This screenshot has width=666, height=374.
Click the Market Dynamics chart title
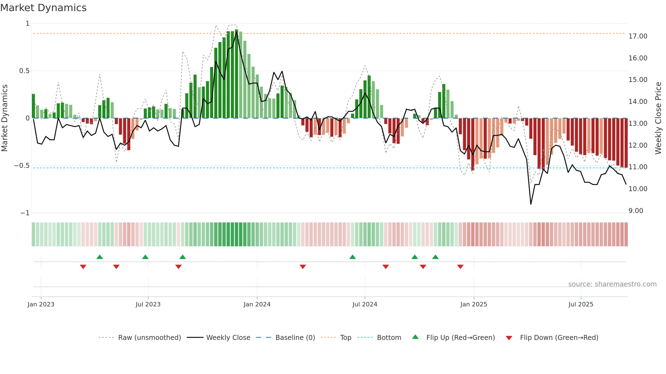click(x=43, y=8)
